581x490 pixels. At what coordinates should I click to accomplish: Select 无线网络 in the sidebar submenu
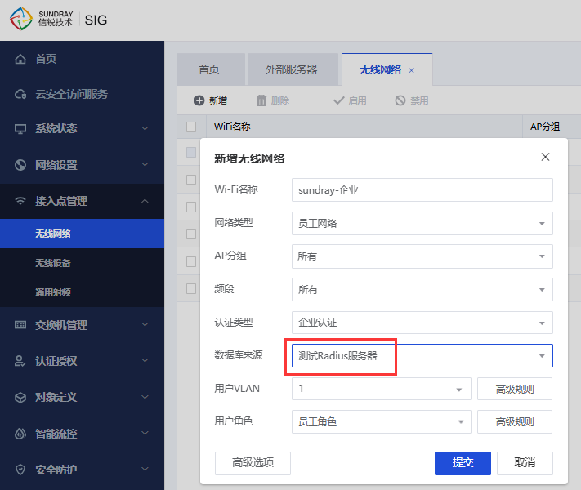(82, 234)
